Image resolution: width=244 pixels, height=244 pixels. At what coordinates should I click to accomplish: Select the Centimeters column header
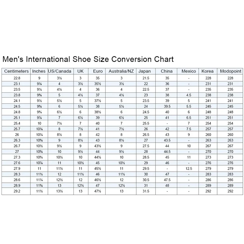coord(16,71)
